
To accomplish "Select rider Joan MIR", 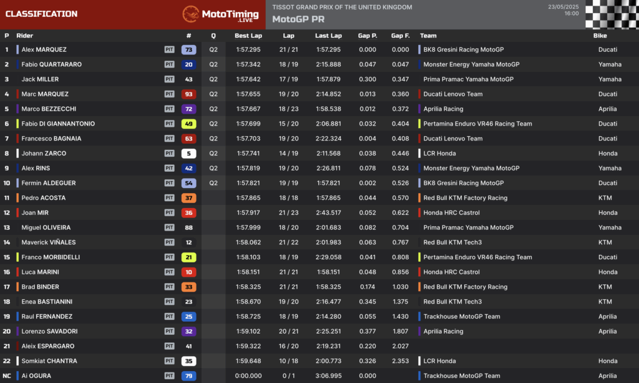I will (x=35, y=212).
